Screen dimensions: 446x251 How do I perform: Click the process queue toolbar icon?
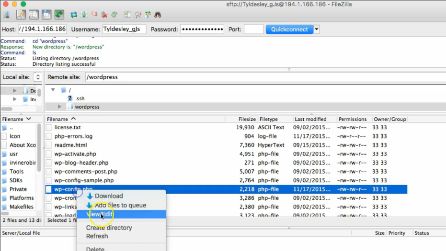84,15
